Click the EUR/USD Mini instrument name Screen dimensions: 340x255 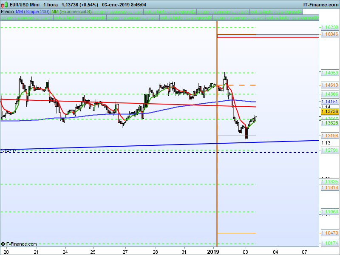pyautogui.click(x=25, y=5)
